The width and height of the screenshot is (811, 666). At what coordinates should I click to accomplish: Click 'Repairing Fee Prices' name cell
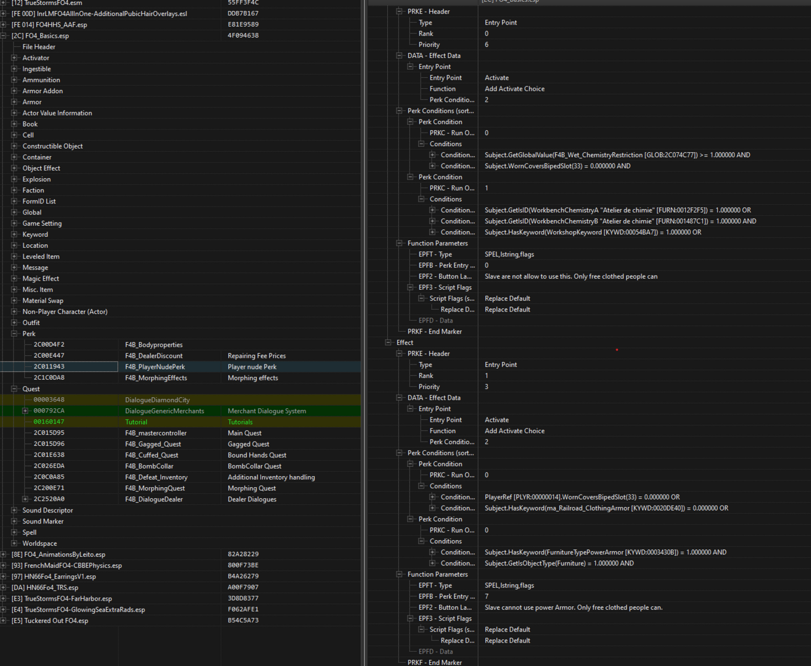click(x=257, y=356)
